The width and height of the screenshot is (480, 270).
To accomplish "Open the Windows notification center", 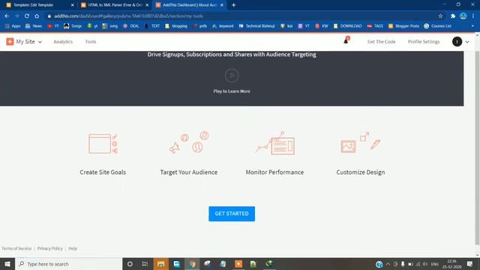I will click(x=470, y=264).
